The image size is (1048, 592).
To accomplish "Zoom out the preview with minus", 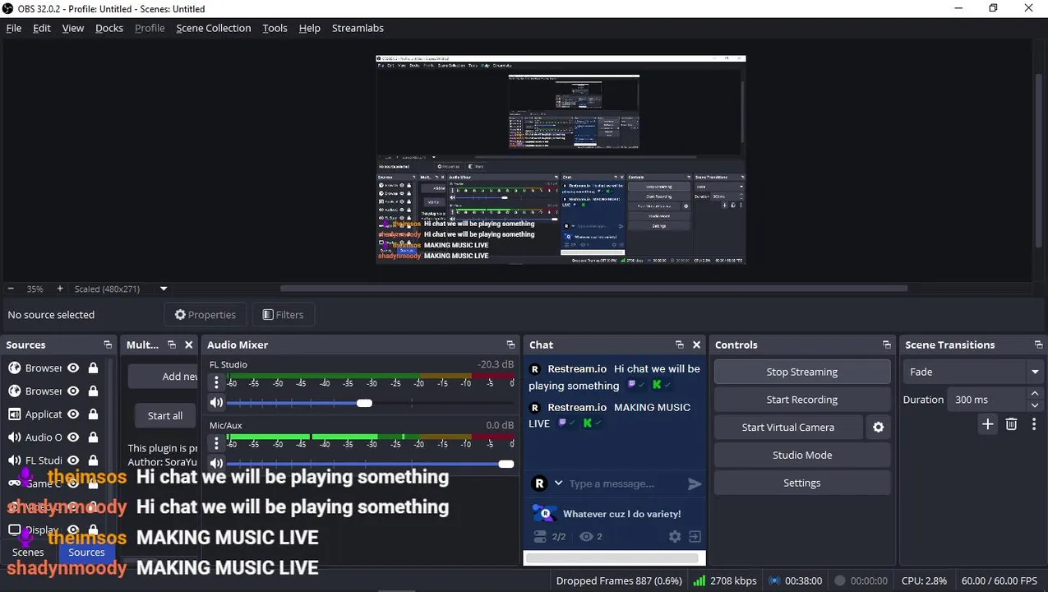I will pyautogui.click(x=11, y=289).
